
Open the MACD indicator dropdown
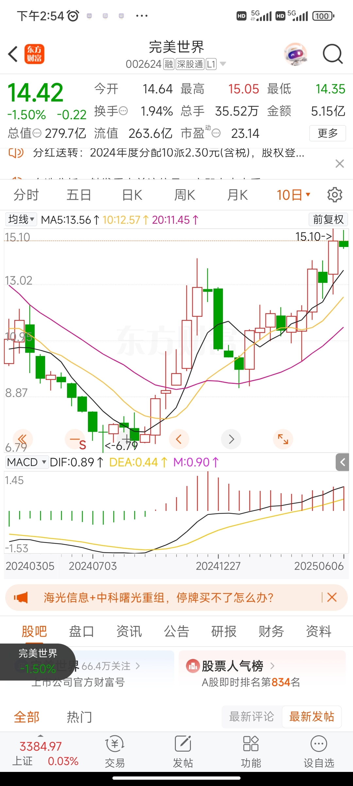click(x=27, y=462)
